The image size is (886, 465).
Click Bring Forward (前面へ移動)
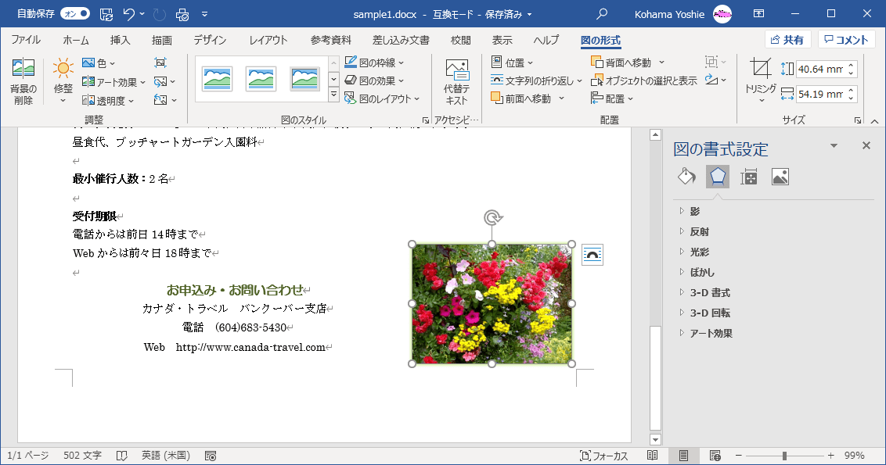tap(521, 98)
